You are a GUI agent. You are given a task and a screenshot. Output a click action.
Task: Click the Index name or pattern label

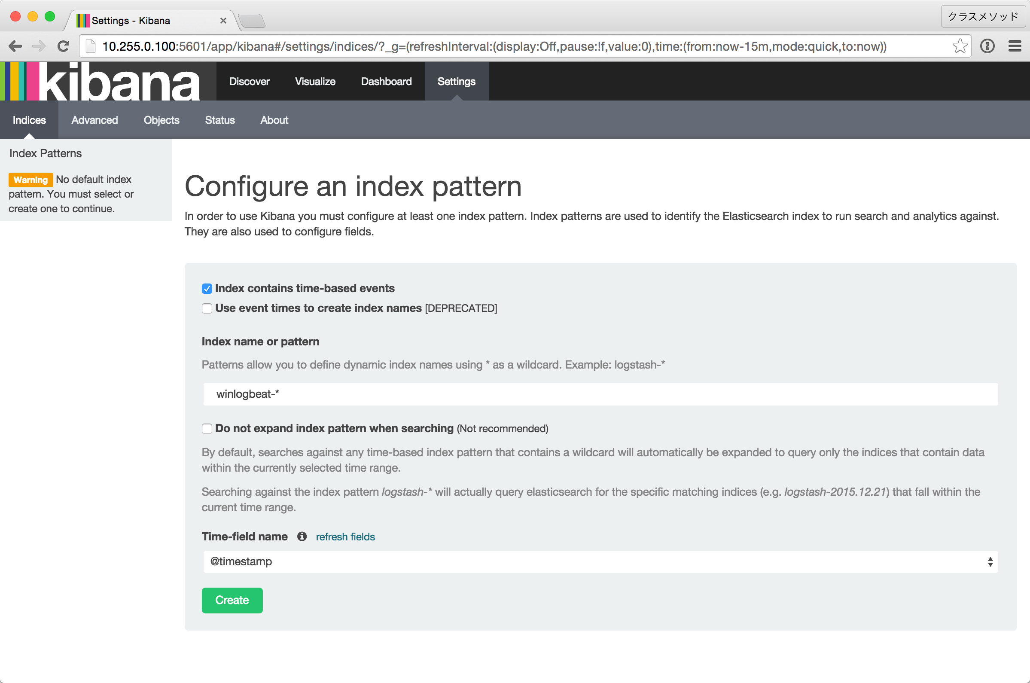pyautogui.click(x=260, y=341)
